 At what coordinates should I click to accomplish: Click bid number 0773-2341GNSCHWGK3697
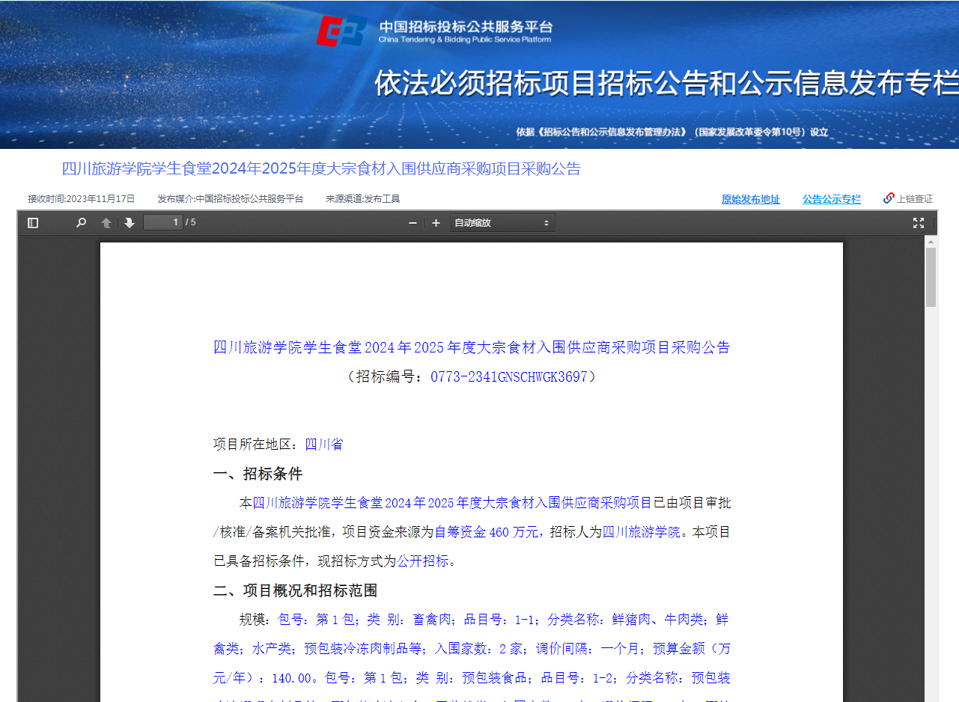509,376
